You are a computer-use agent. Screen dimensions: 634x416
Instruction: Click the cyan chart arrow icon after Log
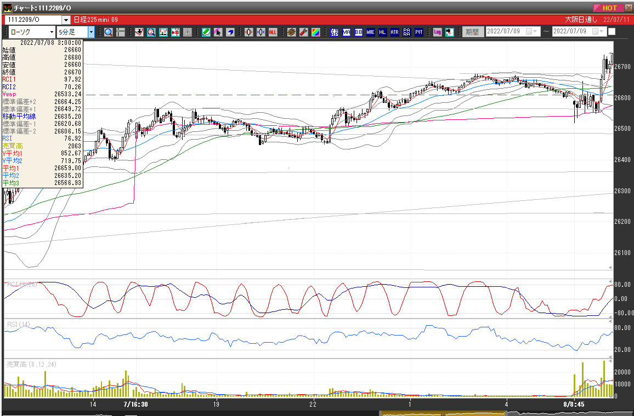click(x=450, y=32)
